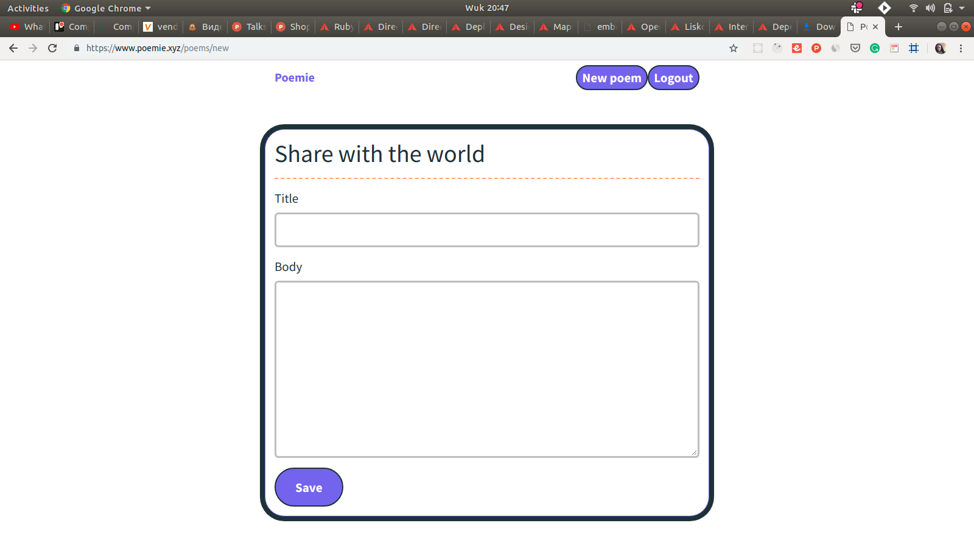
Task: Switch to the 'Map' tab
Action: coord(556,27)
